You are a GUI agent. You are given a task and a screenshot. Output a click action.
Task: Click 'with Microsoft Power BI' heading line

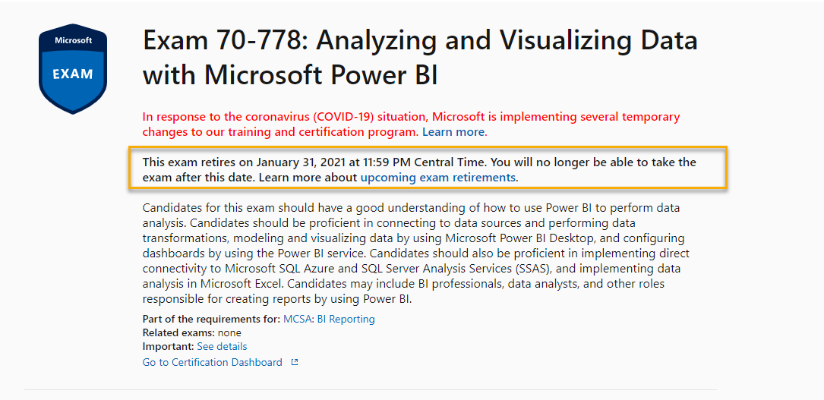pos(290,75)
